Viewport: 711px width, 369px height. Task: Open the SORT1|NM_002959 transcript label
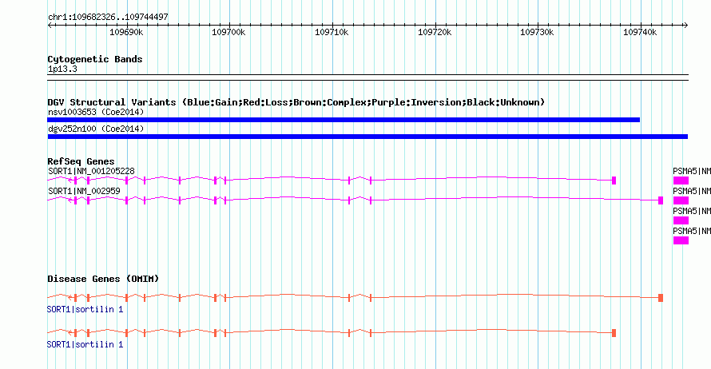tap(84, 192)
